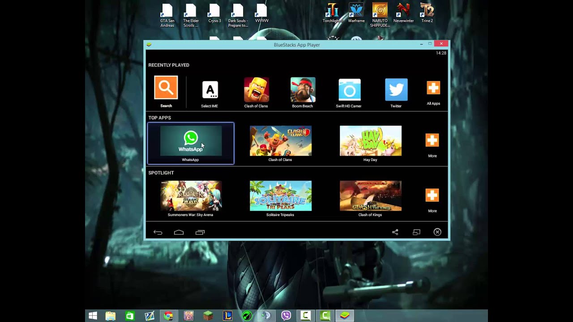Viewport: 573px width, 322px height.
Task: Click the Search label under search icon
Action: click(x=166, y=106)
